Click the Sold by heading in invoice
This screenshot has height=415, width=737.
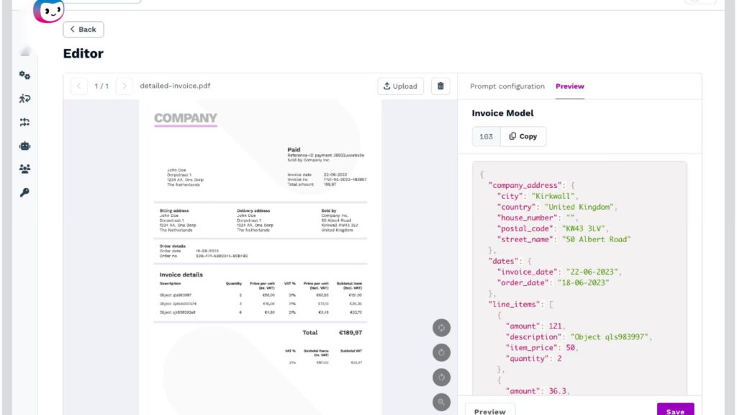tap(328, 211)
